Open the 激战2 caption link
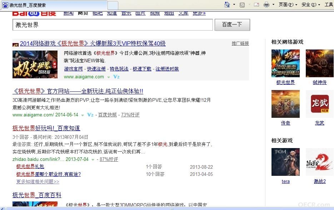The height and width of the screenshot is (210, 334). pos(320,181)
